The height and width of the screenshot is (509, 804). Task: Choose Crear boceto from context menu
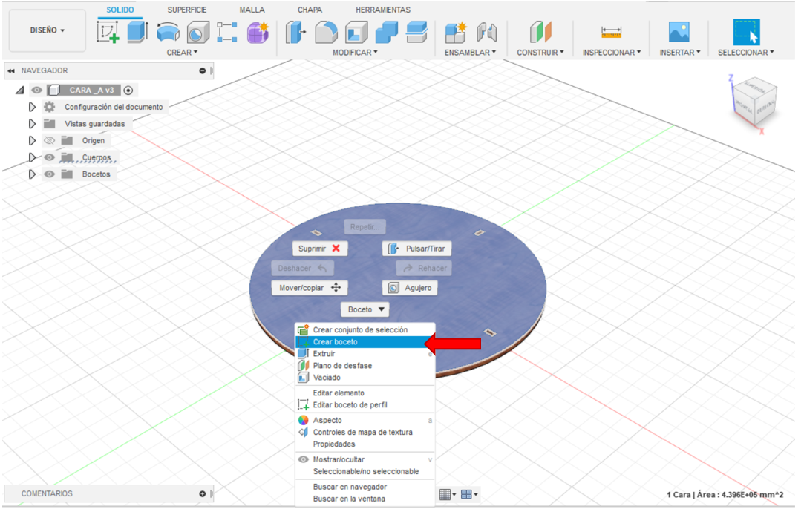pos(365,342)
